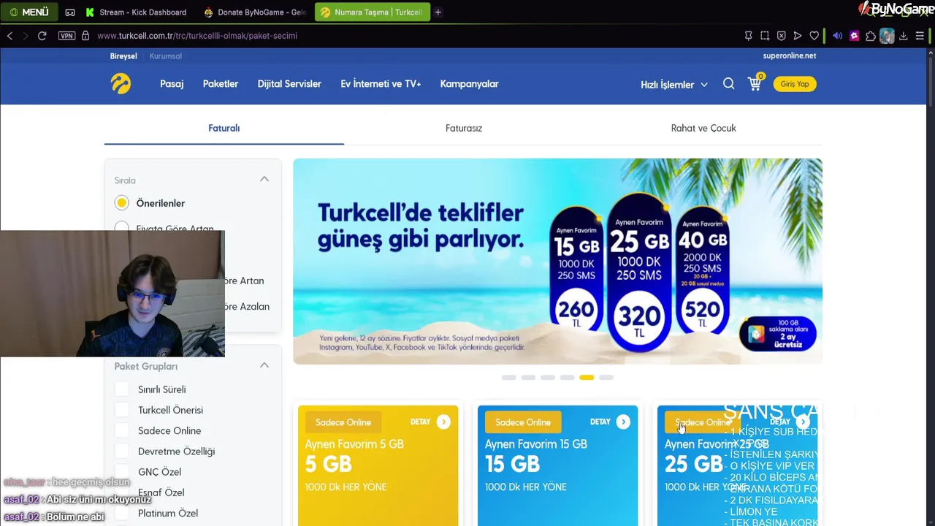Click the profile avatar icon in the toolbar
935x526 pixels.
[x=887, y=36]
